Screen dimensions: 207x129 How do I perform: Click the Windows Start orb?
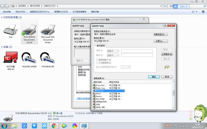tap(4, 126)
